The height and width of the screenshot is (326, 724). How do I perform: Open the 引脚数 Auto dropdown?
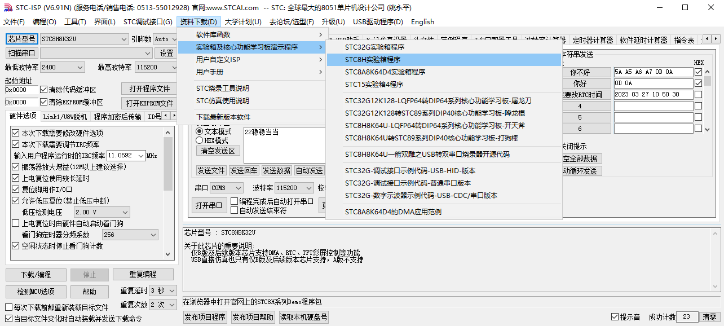(x=165, y=39)
